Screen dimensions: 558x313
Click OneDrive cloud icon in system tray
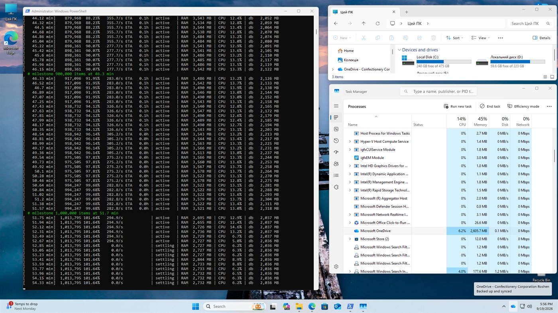(513, 306)
